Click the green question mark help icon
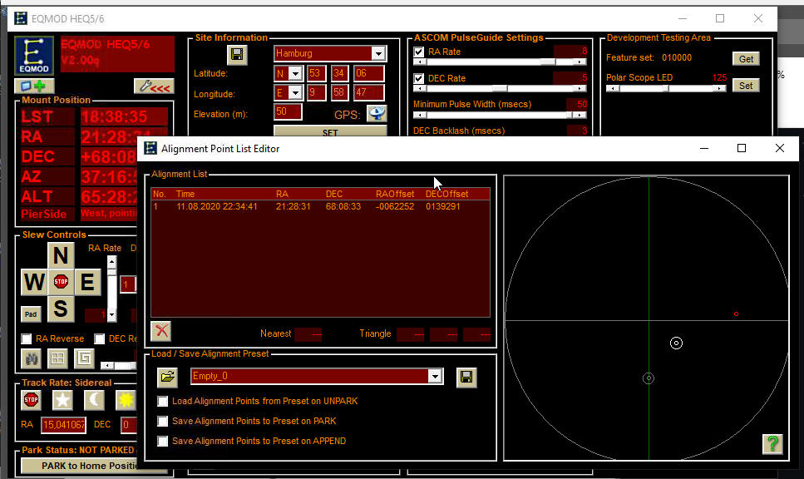Screen dimensions: 804x479 [x=772, y=444]
